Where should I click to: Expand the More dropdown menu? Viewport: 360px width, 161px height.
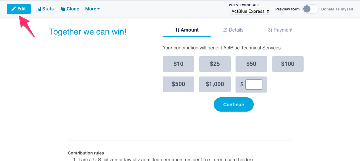tap(92, 9)
